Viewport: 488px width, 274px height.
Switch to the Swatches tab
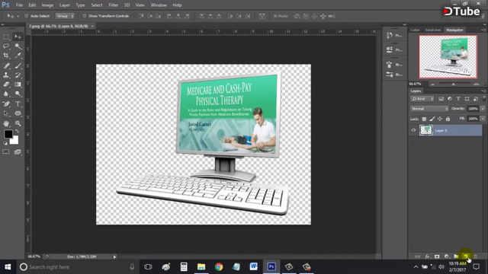coord(433,30)
